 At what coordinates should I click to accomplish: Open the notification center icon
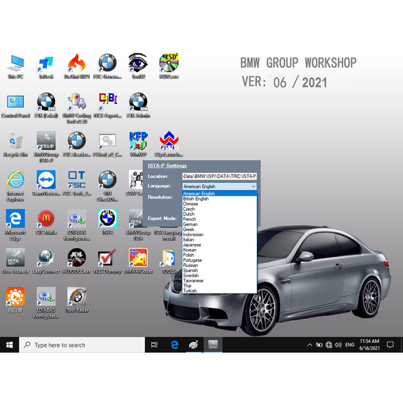390,345
